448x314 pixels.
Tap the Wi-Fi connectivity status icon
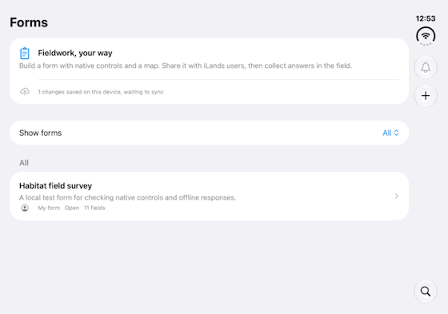tap(426, 36)
